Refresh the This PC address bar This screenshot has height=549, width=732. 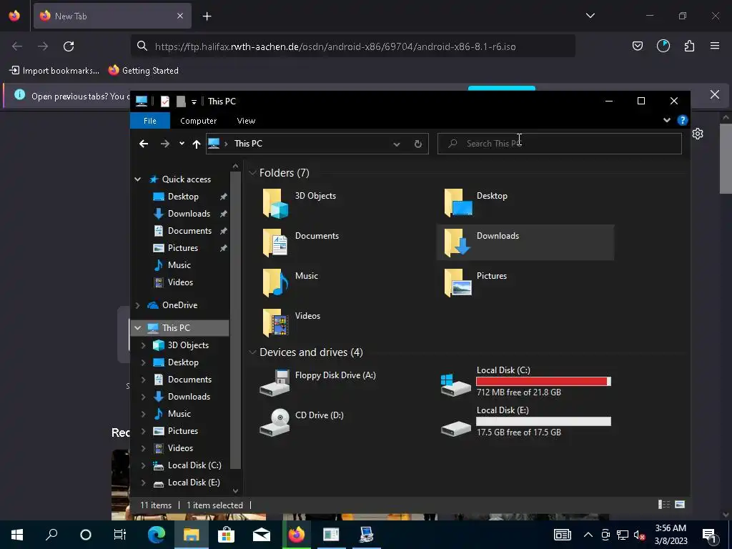point(417,144)
